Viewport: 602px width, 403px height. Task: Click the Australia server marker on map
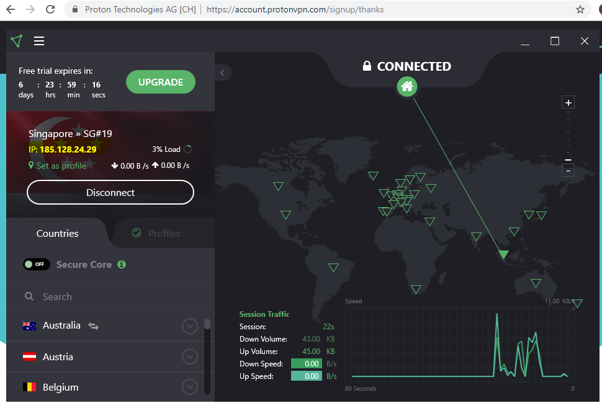click(x=536, y=283)
